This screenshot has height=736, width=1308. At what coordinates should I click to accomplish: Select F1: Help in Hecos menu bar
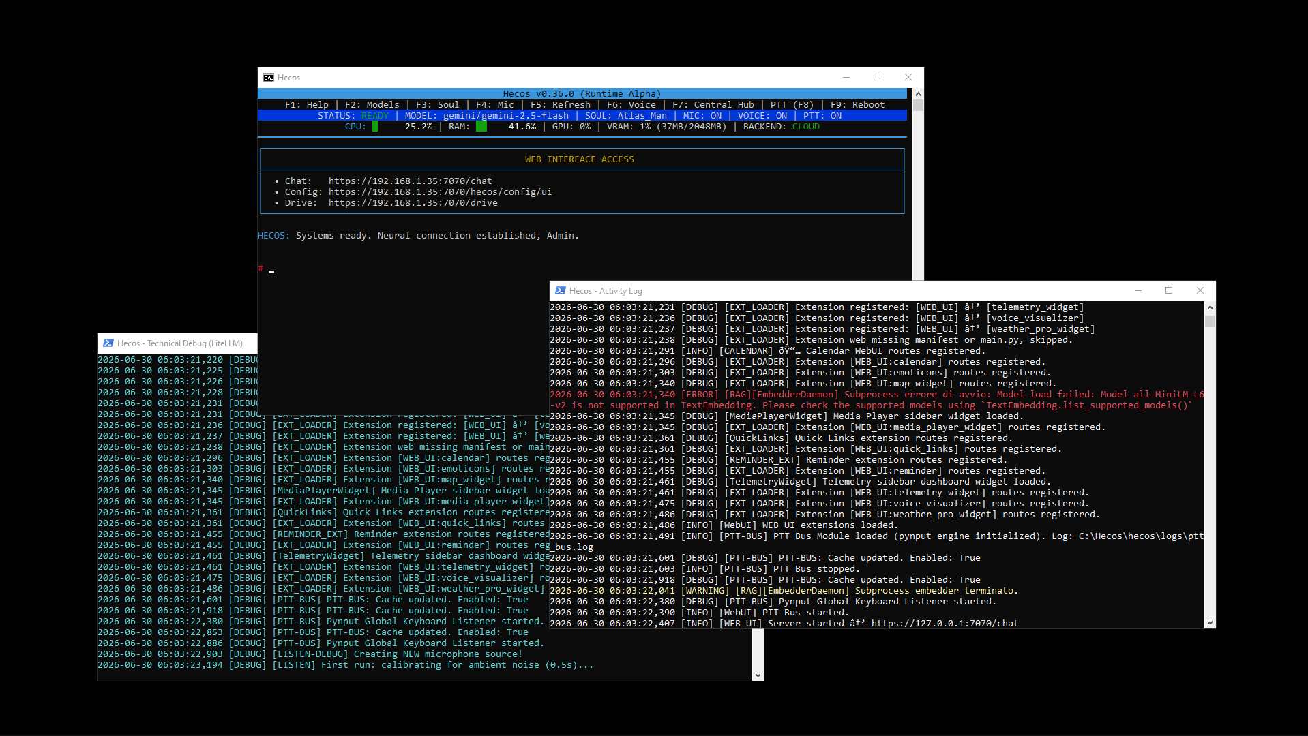tap(307, 105)
